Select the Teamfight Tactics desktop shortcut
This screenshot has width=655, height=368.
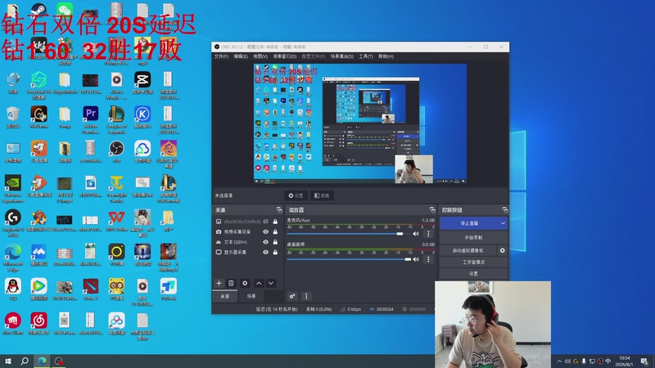click(116, 189)
